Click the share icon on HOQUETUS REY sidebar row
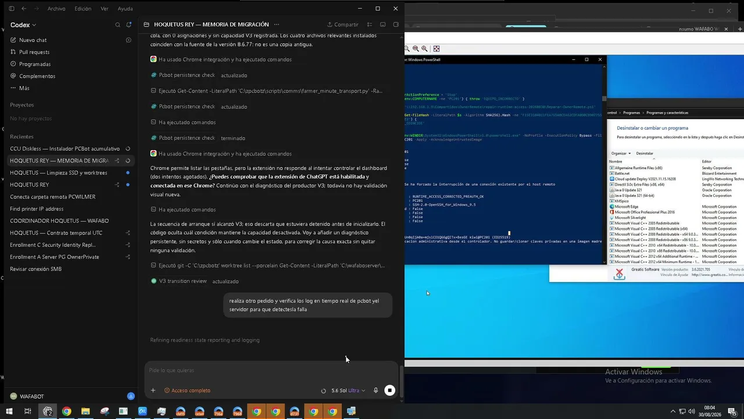Viewport: 744px width, 419px height. pos(117,185)
